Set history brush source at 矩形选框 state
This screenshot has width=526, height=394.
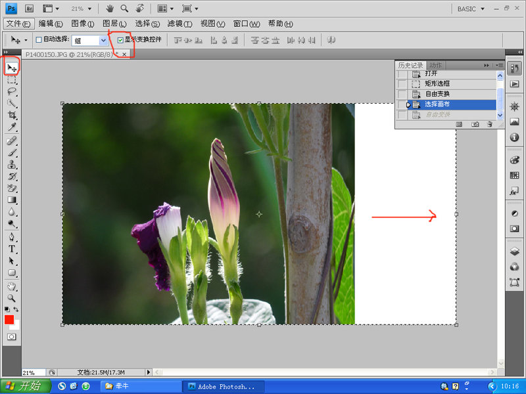tap(402, 84)
